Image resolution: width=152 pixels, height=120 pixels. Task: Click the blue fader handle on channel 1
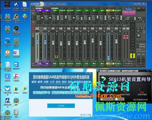37,42
